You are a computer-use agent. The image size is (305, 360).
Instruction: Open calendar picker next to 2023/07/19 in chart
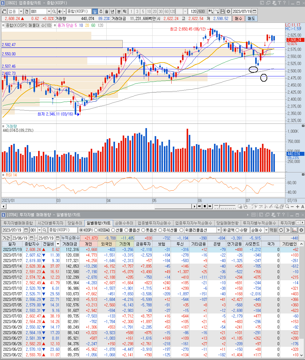[x=255, y=11]
